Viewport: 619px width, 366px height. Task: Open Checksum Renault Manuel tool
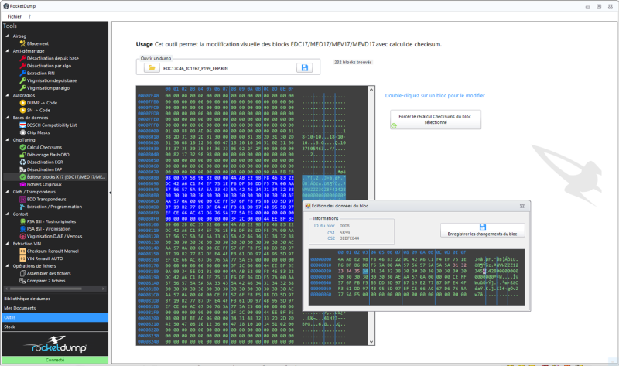point(53,250)
